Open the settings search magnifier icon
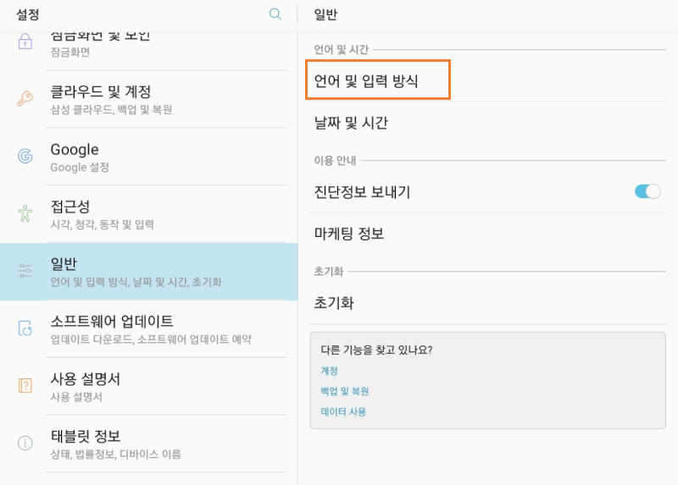678x485 pixels. point(275,14)
